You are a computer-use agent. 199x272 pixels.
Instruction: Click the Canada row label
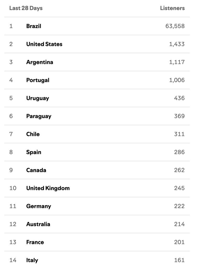point(36,170)
